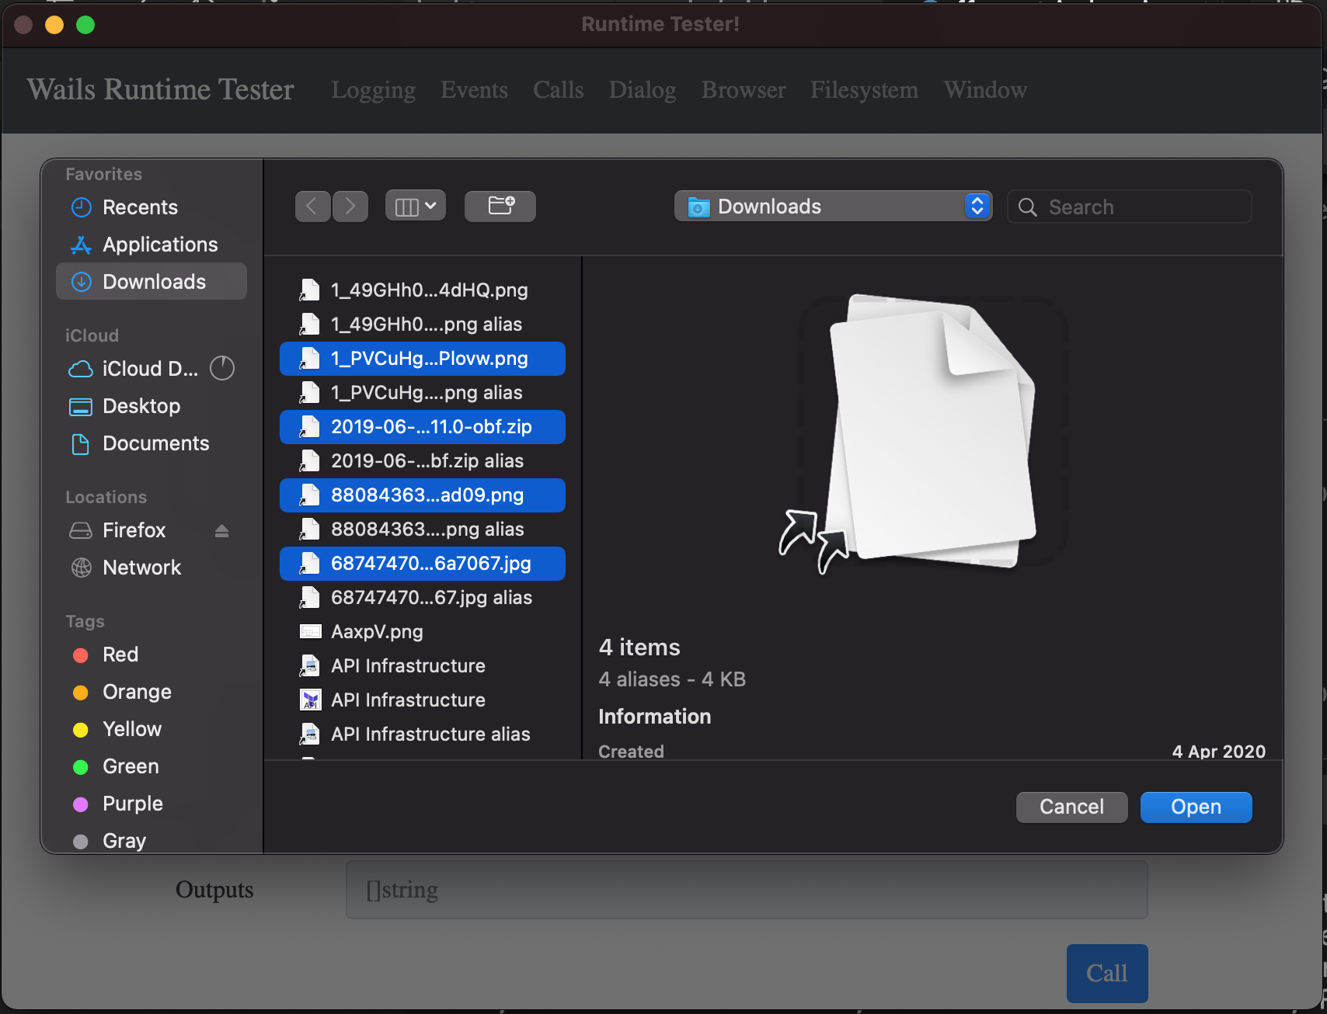Open Network under Locations
This screenshot has height=1014, width=1327.
[x=141, y=567]
